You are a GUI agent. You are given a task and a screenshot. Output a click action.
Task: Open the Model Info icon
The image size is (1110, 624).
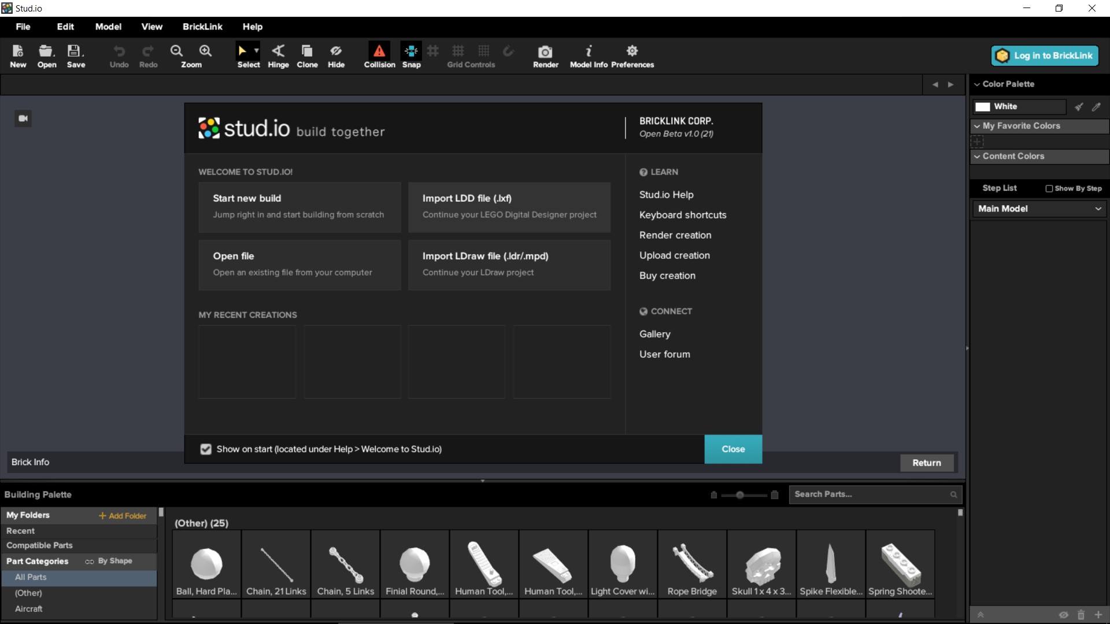(589, 51)
